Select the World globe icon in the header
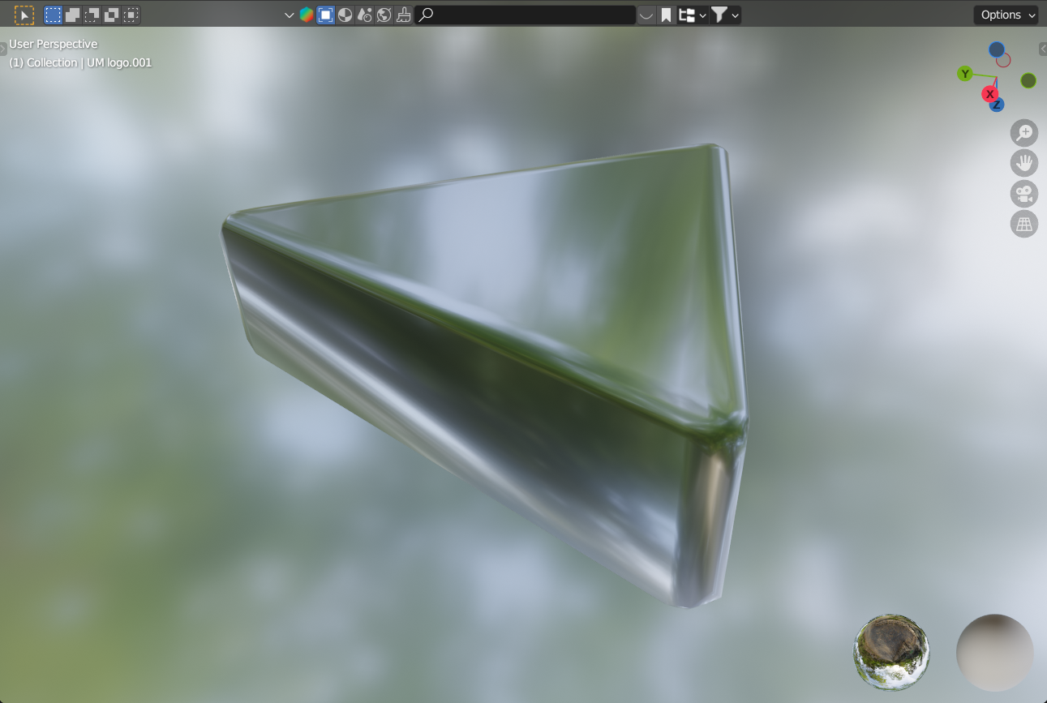This screenshot has width=1047, height=703. [x=384, y=15]
